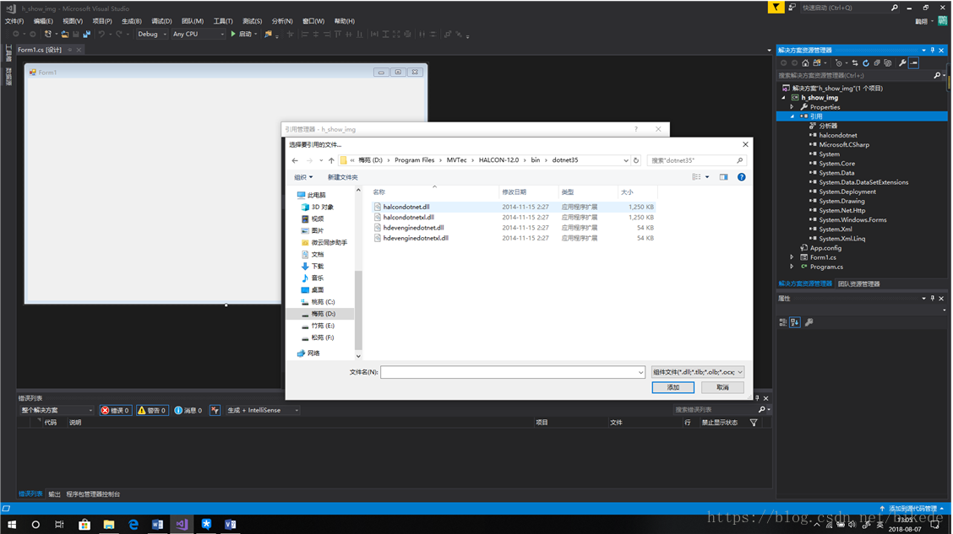Open the Debug menu
The image size is (953, 534).
click(161, 21)
